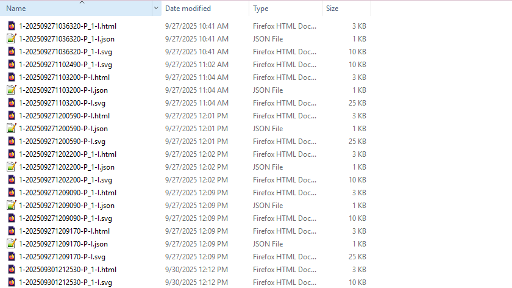Open the Name column filter dropdown arrow
The image size is (512, 288).
click(156, 9)
